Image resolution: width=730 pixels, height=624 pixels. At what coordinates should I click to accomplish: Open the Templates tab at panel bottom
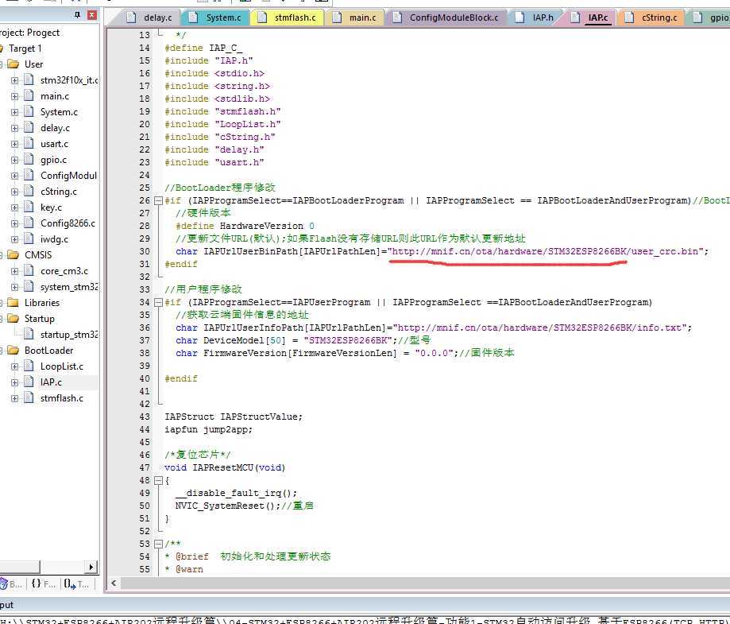tap(76, 583)
